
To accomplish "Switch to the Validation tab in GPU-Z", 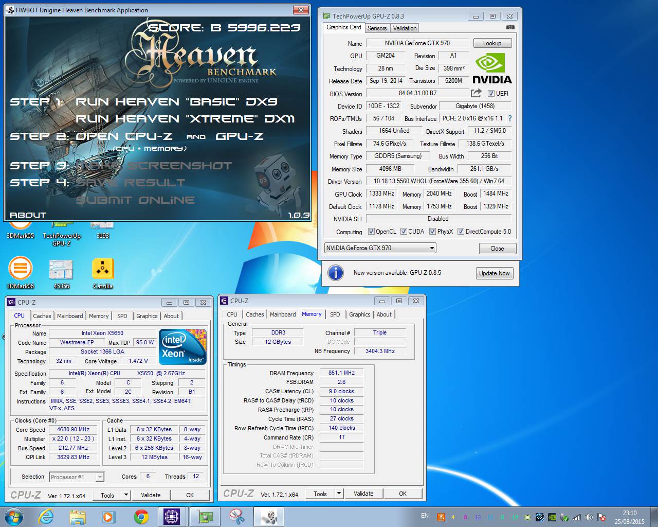I will click(405, 28).
